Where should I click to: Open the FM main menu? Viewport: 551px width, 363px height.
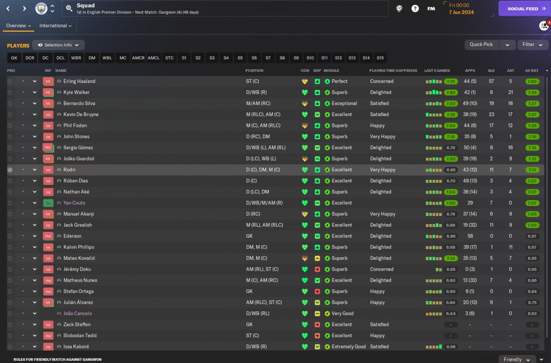431,9
